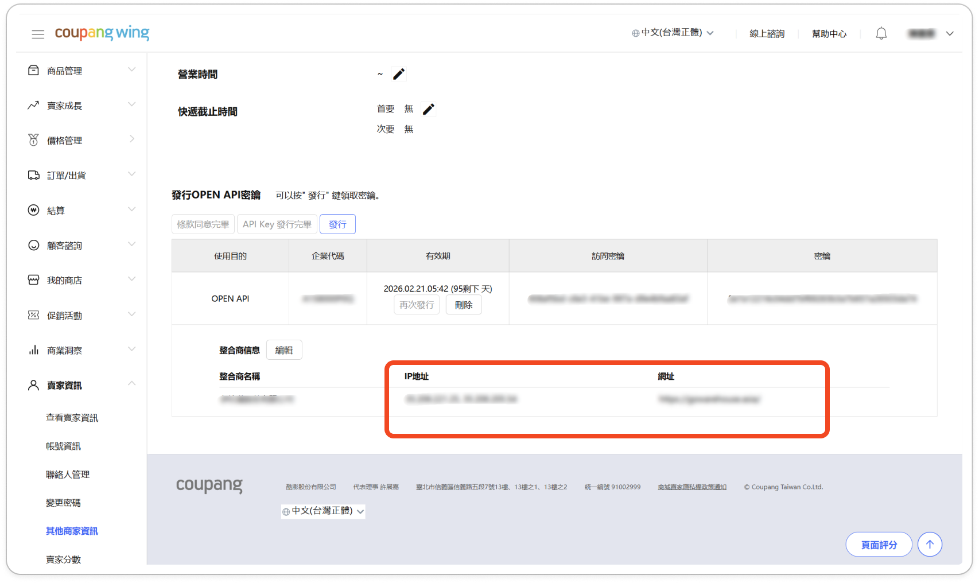Expand the 結算 sidebar section

(x=82, y=211)
